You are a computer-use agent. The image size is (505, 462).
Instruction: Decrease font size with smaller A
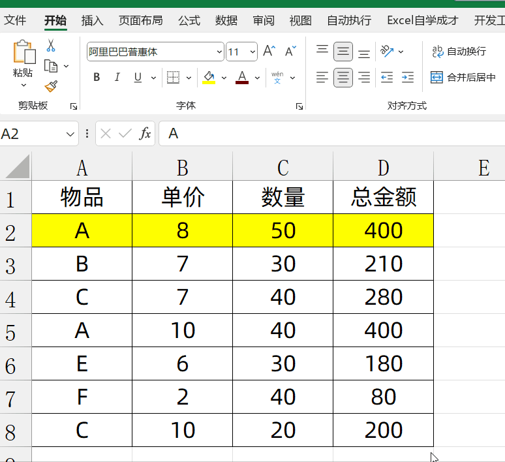coord(290,52)
